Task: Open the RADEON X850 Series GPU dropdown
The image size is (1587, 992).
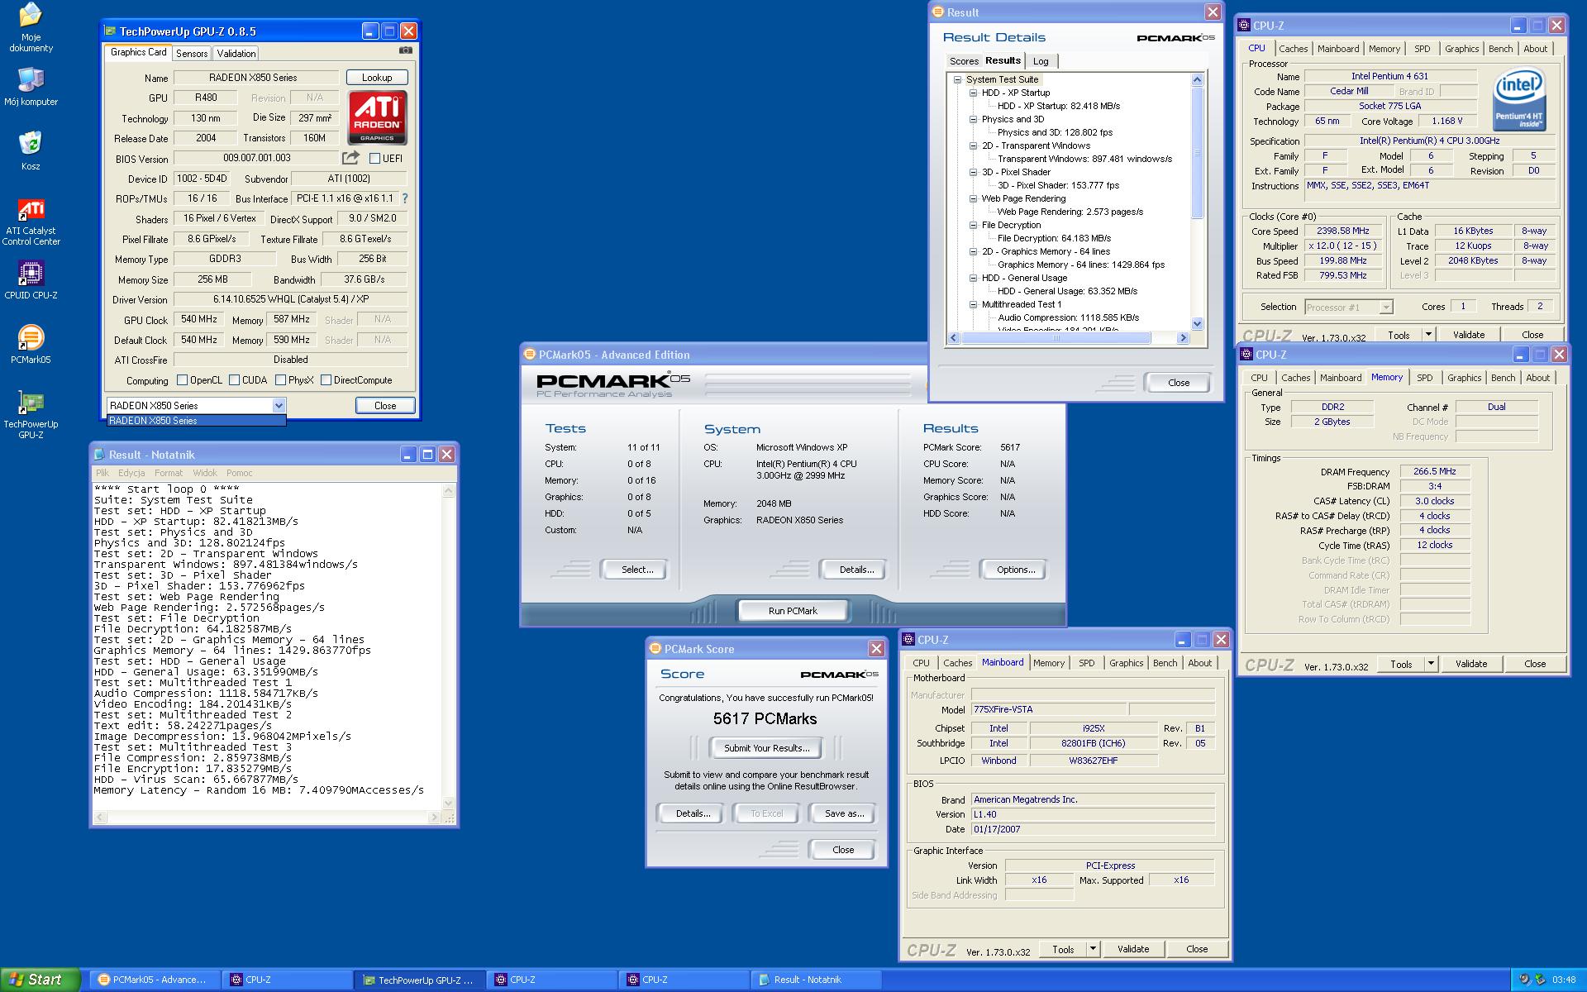Action: click(x=279, y=406)
